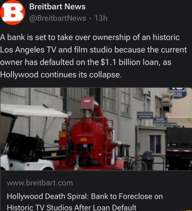Click the 13h post timestamp
This screenshot has height=211, width=192.
(x=101, y=18)
